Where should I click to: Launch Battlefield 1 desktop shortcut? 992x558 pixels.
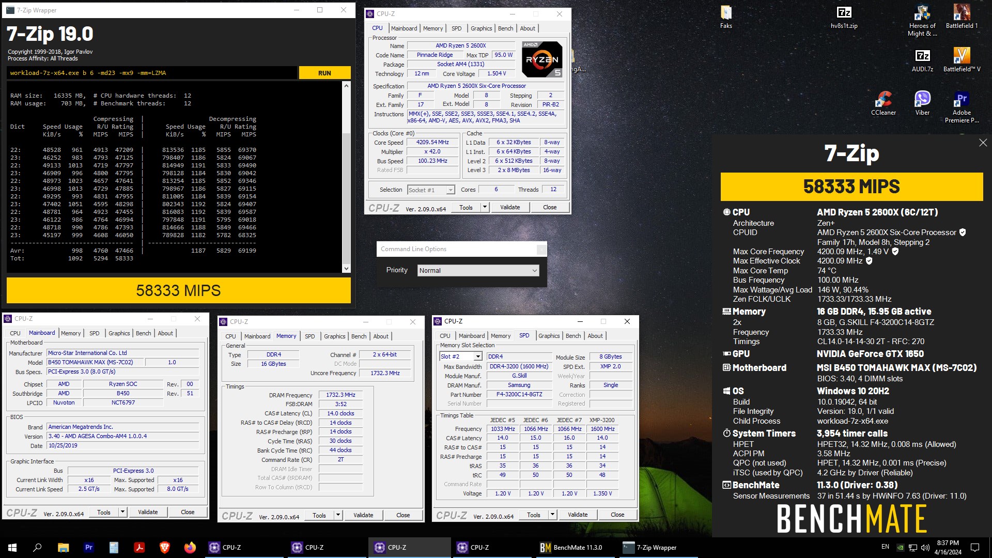pos(962,17)
